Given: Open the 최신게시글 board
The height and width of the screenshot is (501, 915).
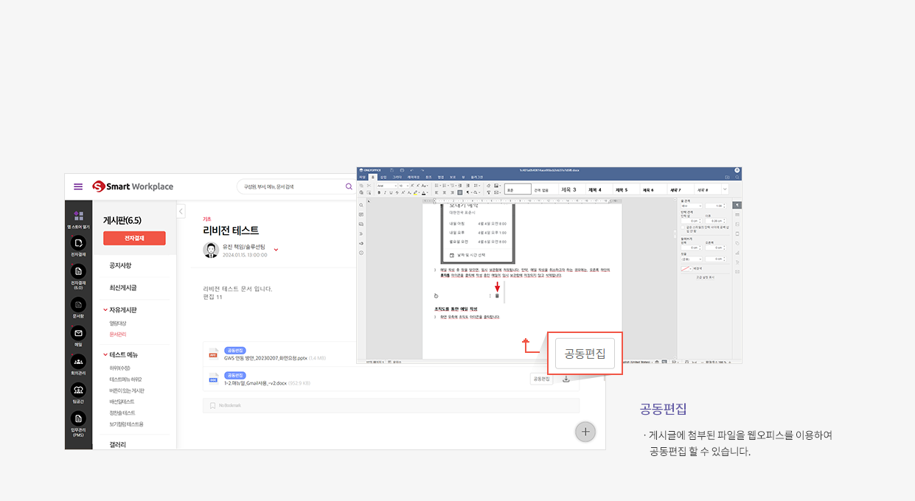Looking at the screenshot, I should coord(123,287).
